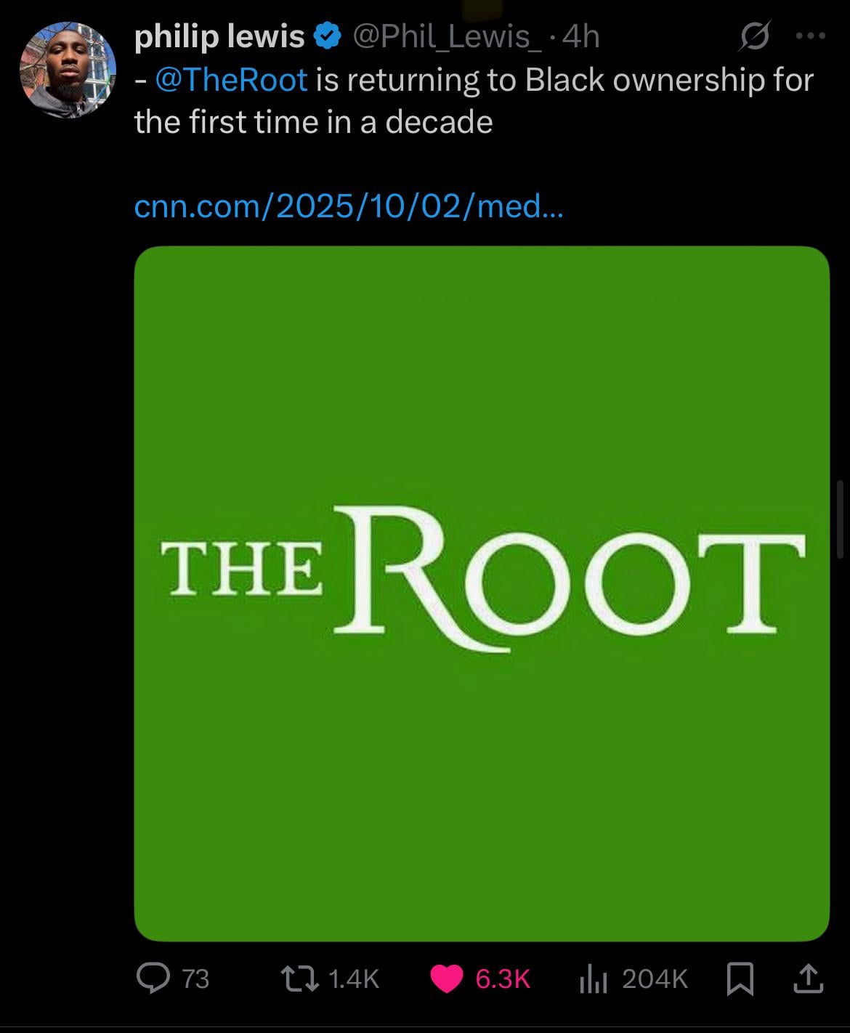Open the three-dot more options menu

tap(810, 36)
